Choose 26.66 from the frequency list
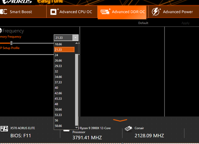The image size is (199, 144). pos(64,61)
